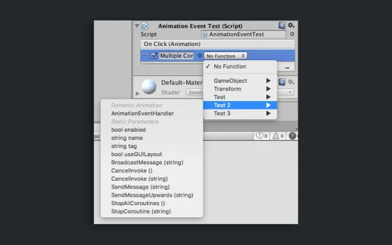Toggle console warning message count

277,136
